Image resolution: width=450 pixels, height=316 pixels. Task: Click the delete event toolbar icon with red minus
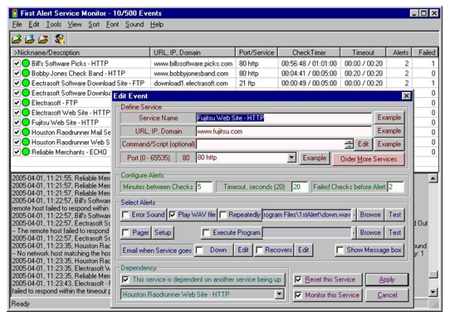click(43, 39)
